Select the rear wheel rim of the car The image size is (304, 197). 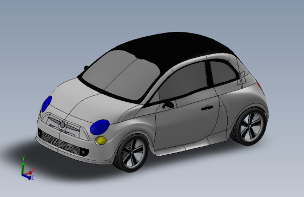click(x=250, y=127)
